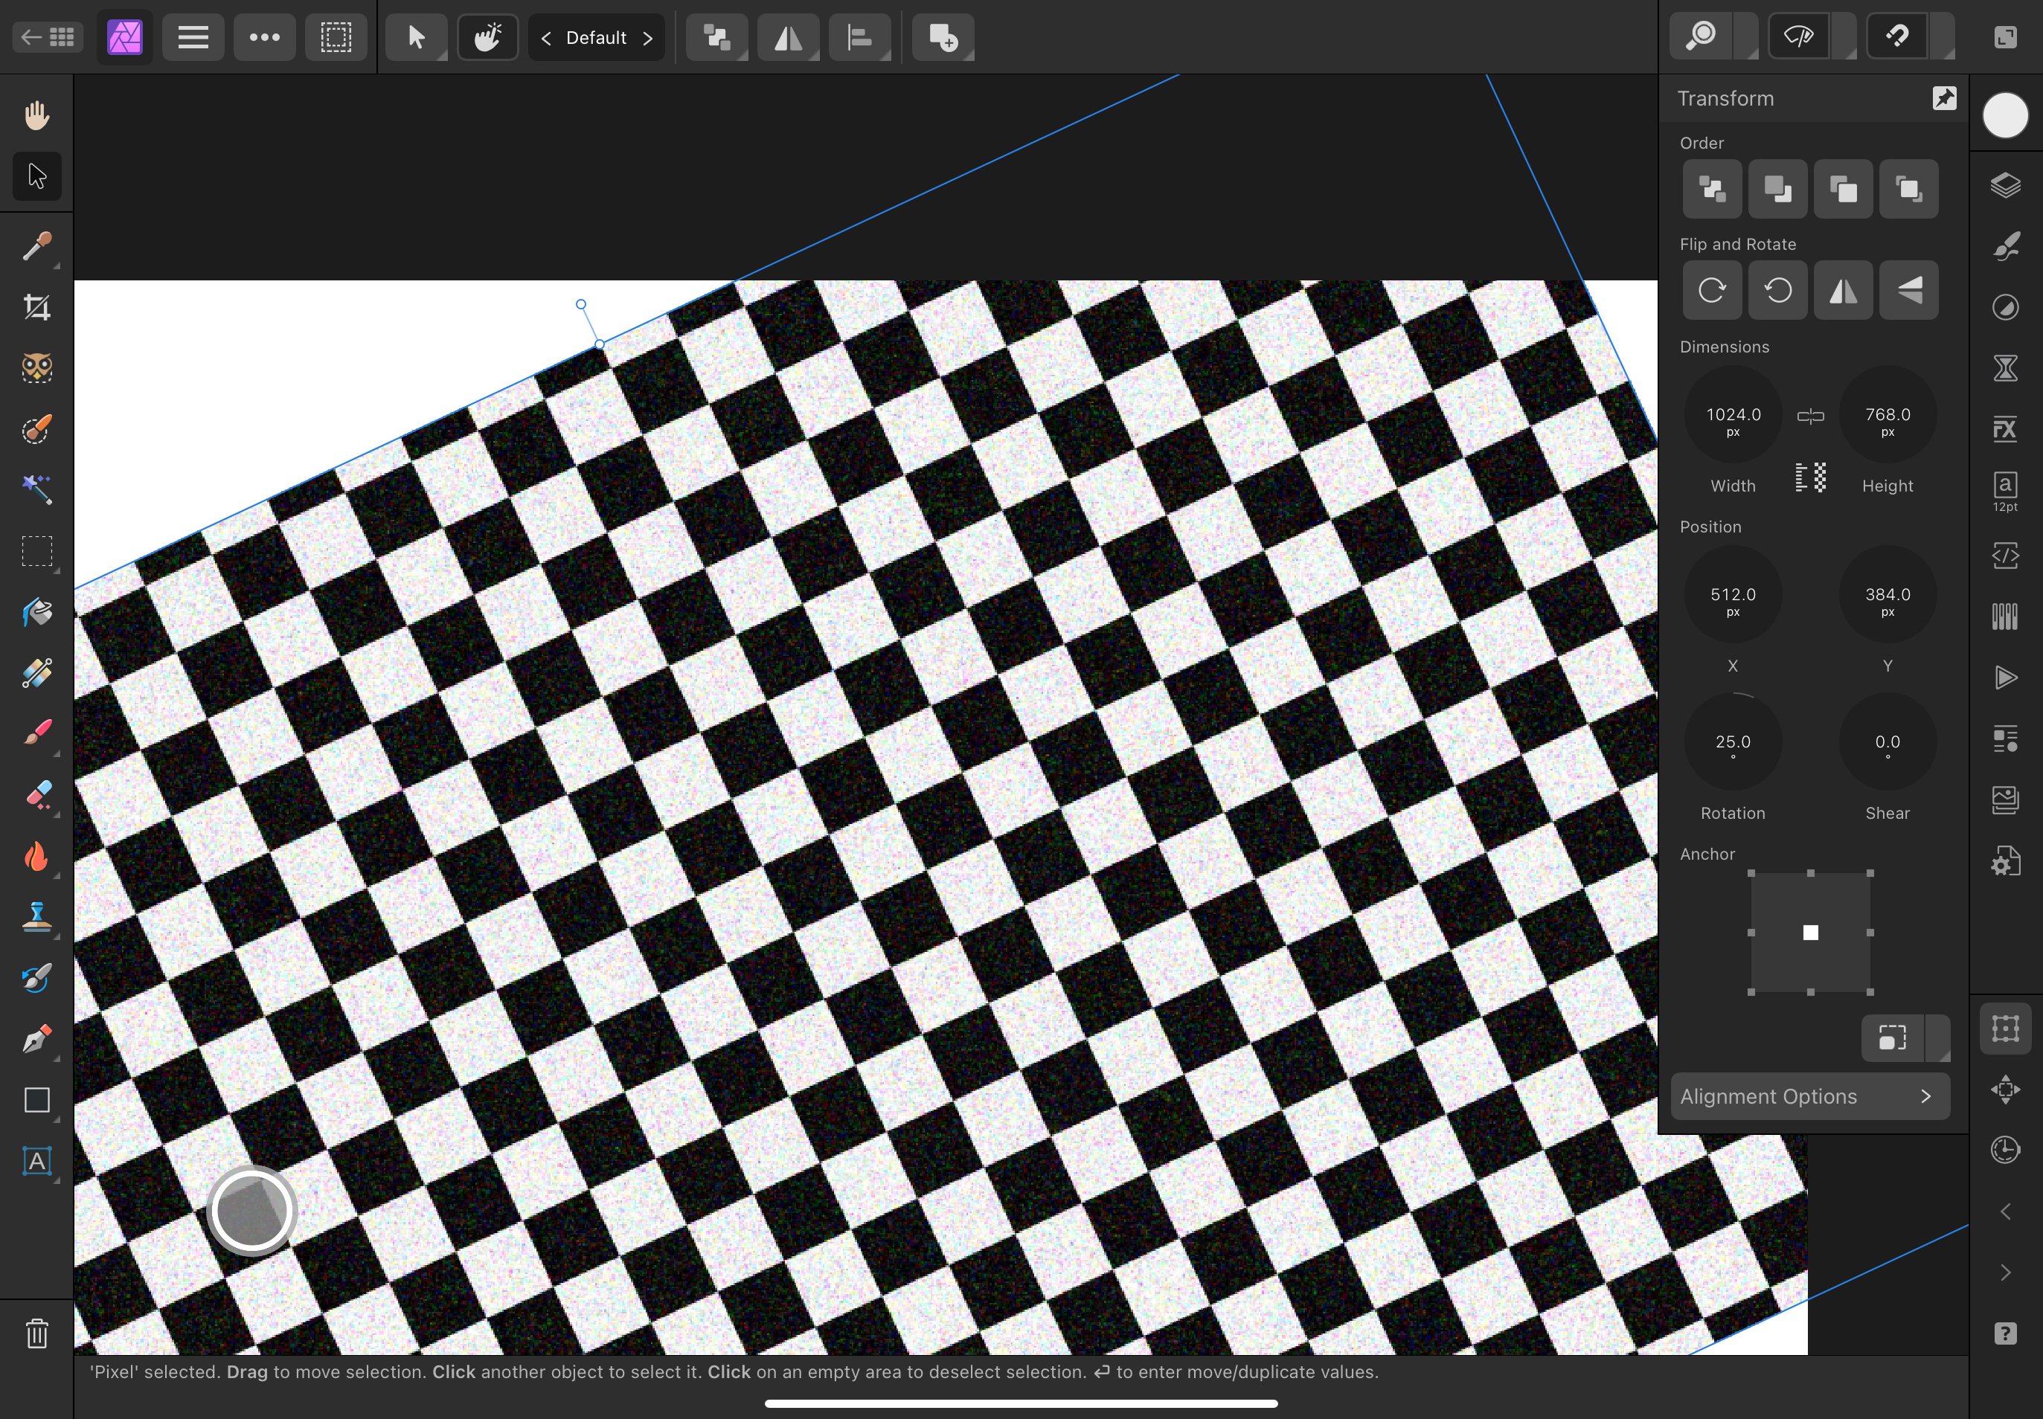Select the Flood Select magic wand tool
Viewport: 2043px width, 1419px height.
point(36,490)
